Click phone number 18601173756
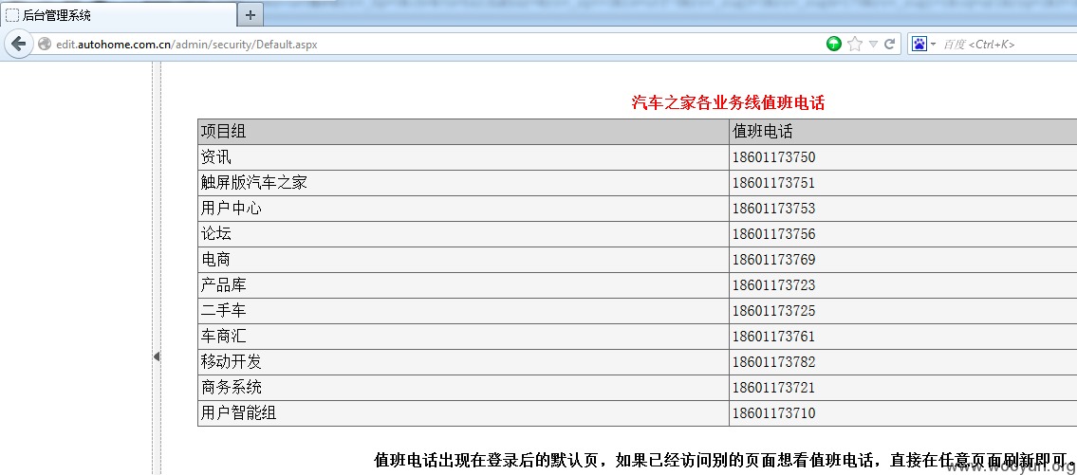1077x475 pixels. pos(773,235)
